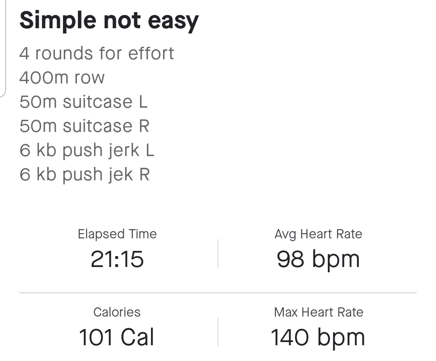Click the Calories label

117,312
